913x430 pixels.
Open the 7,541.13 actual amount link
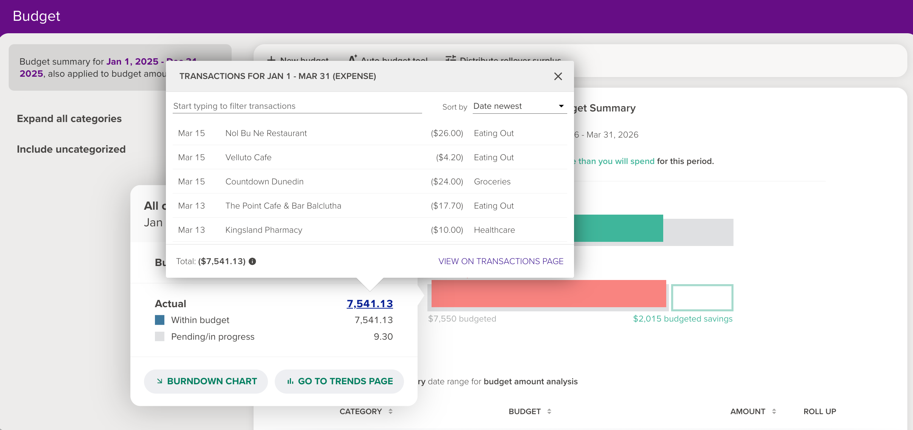click(370, 304)
